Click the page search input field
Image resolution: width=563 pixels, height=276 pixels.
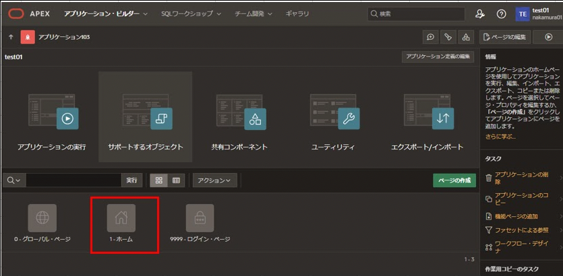pos(73,180)
